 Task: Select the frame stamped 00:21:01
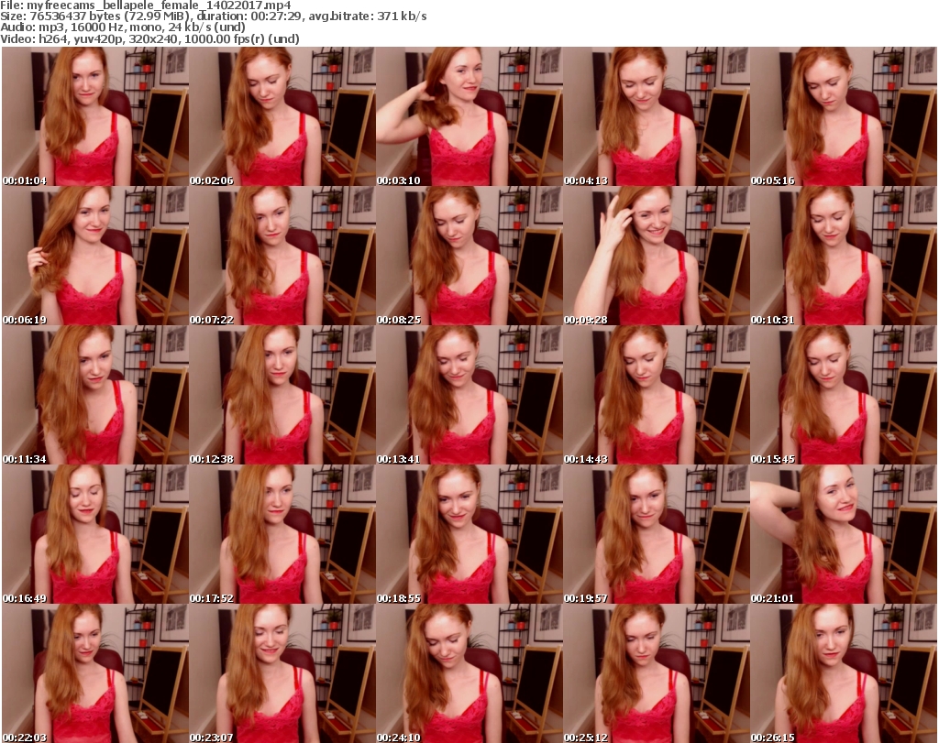click(843, 535)
